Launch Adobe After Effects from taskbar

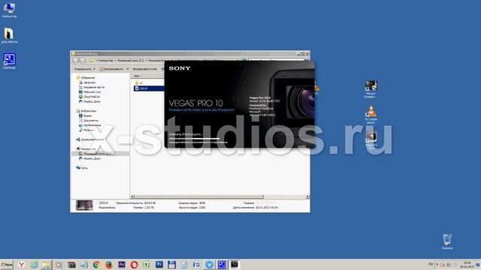tap(122, 265)
